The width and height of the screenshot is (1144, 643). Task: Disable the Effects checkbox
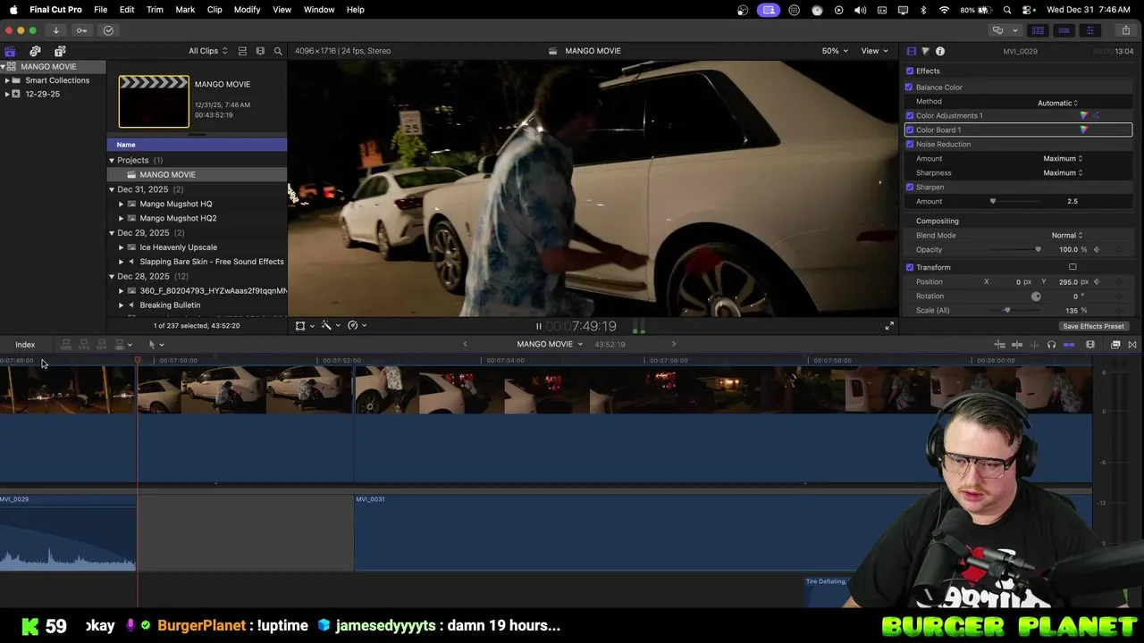coord(910,71)
